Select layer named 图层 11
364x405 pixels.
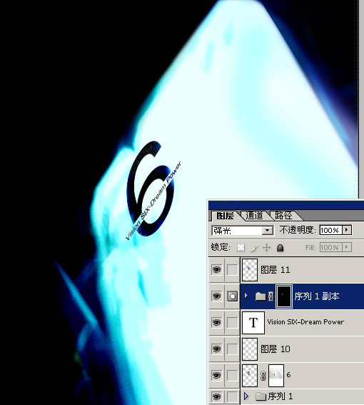tap(275, 270)
